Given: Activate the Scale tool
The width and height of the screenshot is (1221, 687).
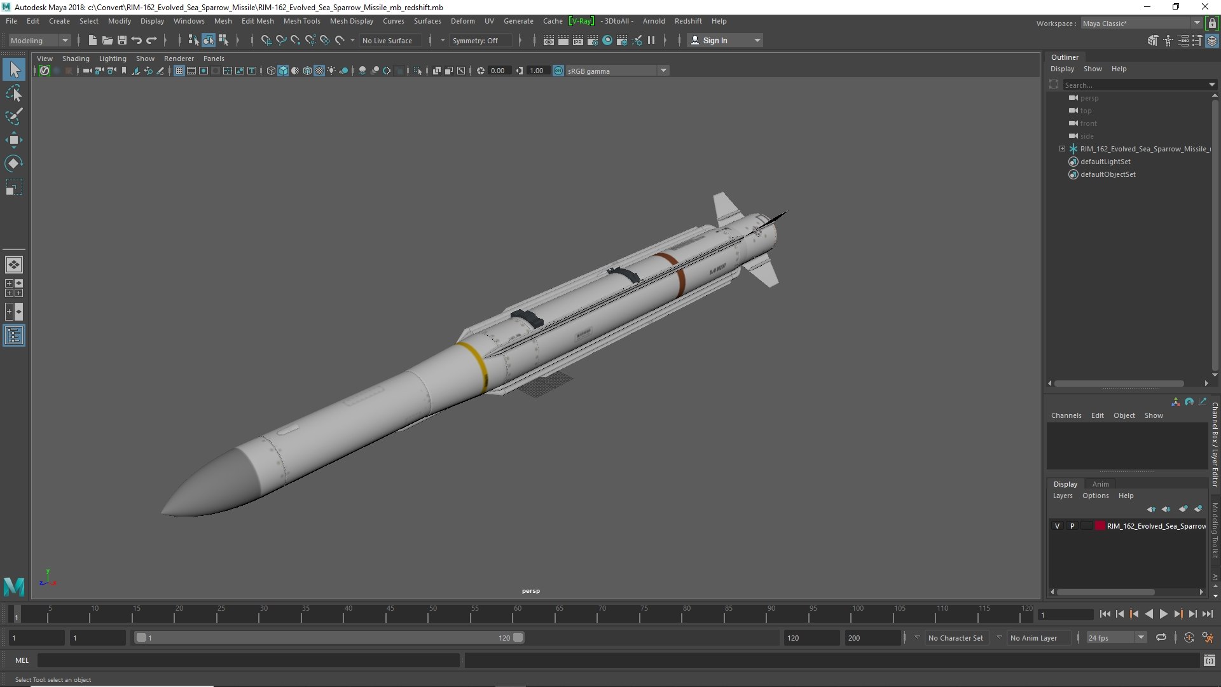Looking at the screenshot, I should [14, 187].
